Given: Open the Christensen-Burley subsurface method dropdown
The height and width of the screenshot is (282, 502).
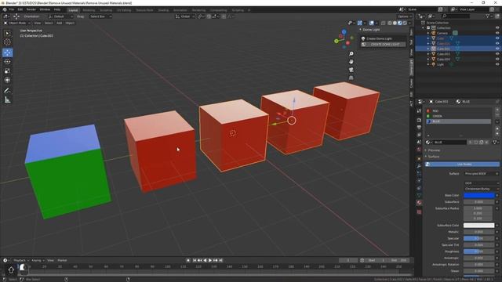Looking at the screenshot, I should (481, 189).
